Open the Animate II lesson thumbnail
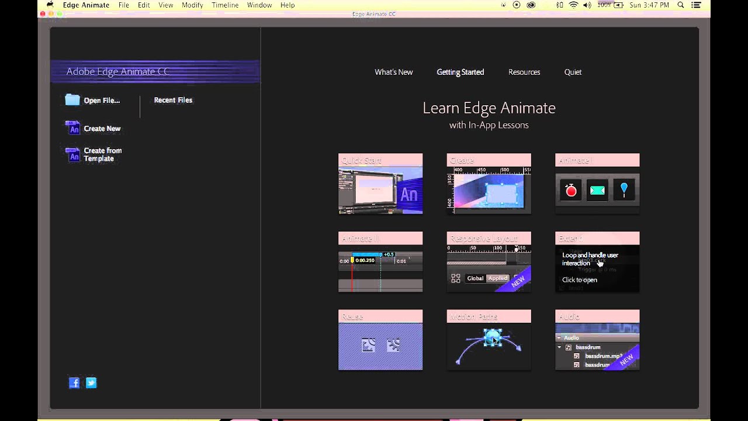This screenshot has width=748, height=421. tap(380, 262)
